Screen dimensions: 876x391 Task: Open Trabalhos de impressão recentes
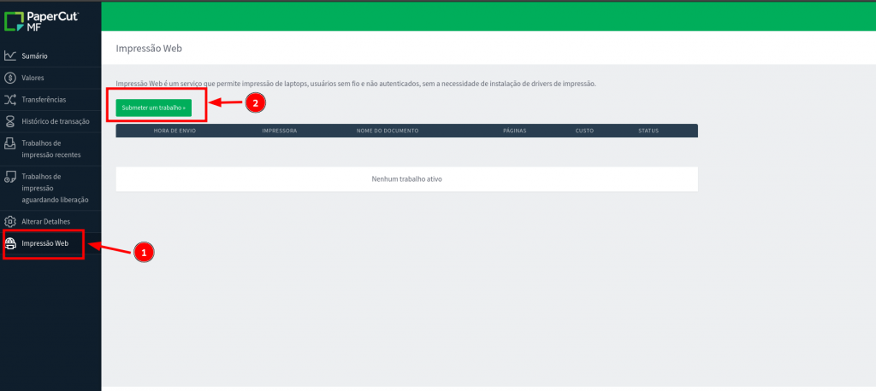[50, 149]
